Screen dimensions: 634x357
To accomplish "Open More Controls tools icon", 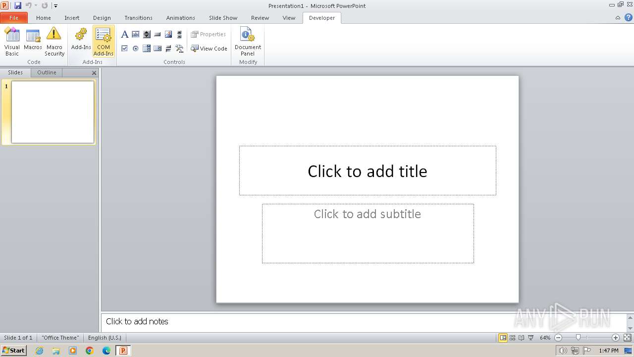I will tap(179, 48).
